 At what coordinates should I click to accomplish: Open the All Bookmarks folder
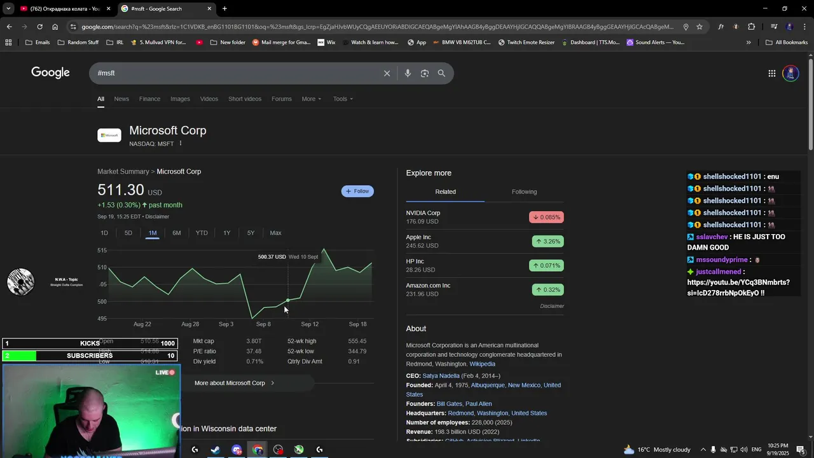[x=787, y=43]
